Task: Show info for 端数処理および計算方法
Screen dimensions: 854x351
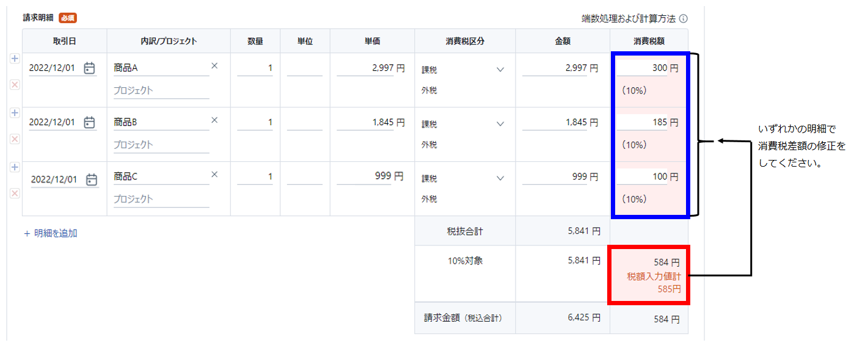Action: 684,19
